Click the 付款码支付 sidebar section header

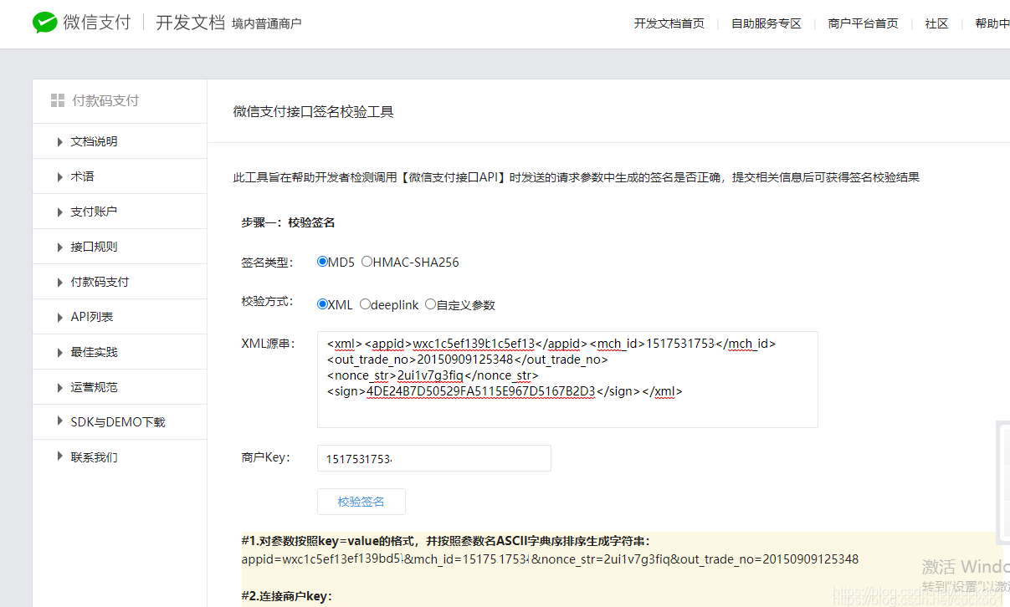coord(105,100)
